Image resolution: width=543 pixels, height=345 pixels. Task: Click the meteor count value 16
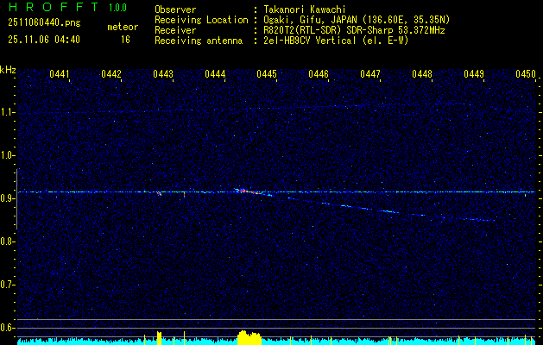click(x=125, y=40)
